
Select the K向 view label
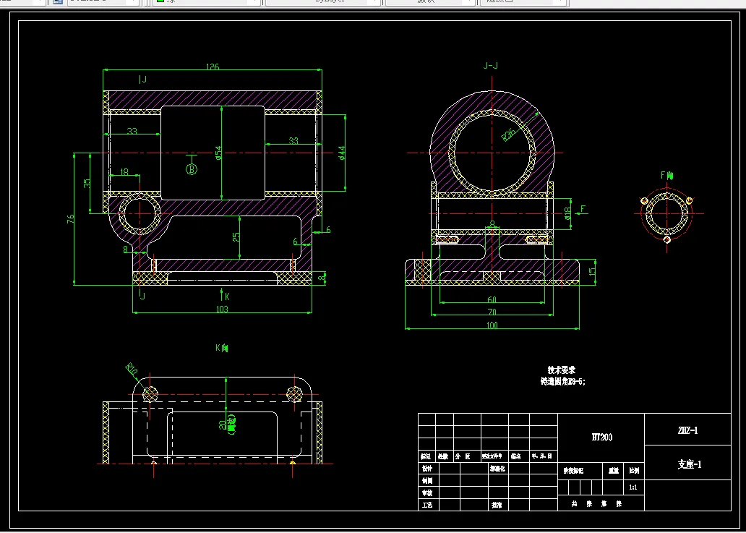(222, 348)
